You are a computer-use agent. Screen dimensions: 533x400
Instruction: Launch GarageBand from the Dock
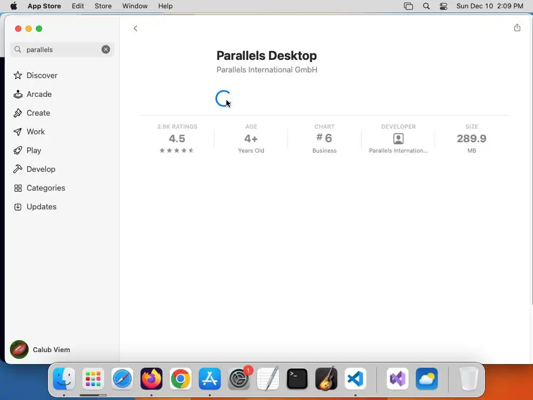pyautogui.click(x=326, y=379)
